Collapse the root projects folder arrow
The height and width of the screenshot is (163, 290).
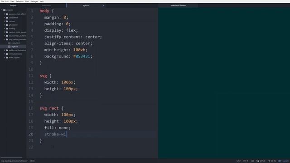(2, 10)
